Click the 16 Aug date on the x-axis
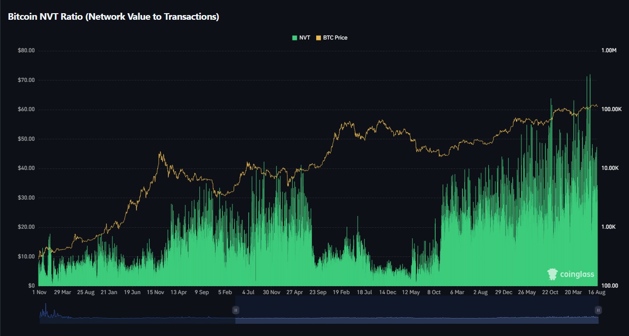 [x=597, y=292]
